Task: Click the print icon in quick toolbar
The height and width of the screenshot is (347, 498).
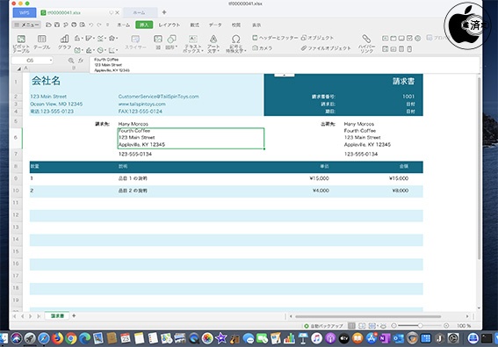Action: [x=74, y=25]
